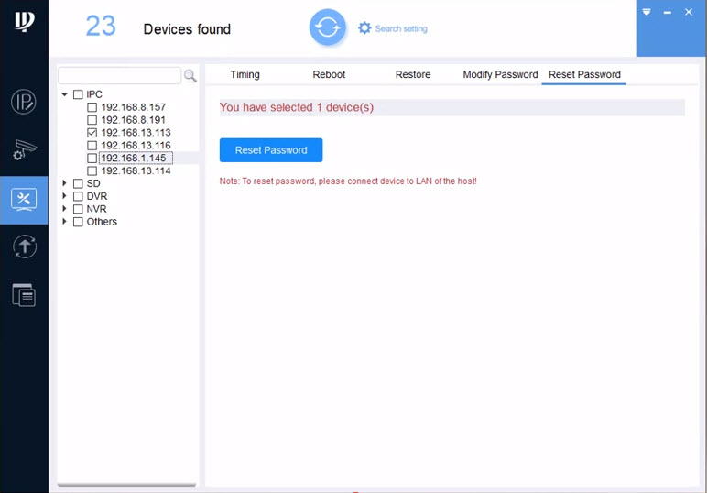The image size is (707, 493).
Task: Expand the NVR device group
Action: click(65, 209)
